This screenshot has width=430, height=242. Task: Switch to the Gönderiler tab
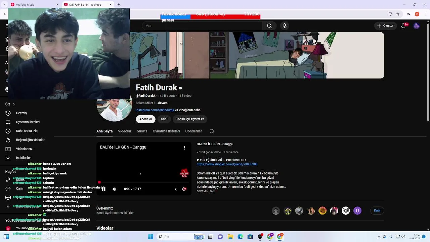[x=193, y=131]
